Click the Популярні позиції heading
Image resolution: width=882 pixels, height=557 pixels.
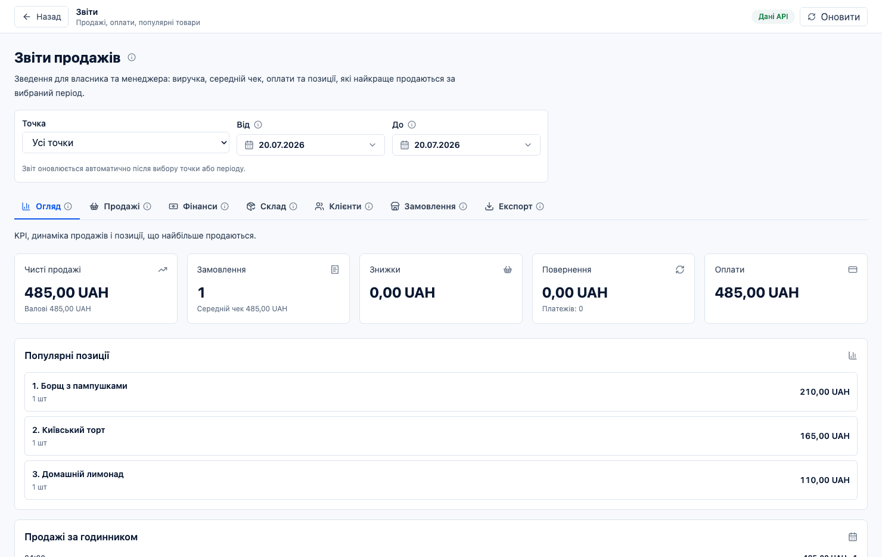click(x=67, y=355)
